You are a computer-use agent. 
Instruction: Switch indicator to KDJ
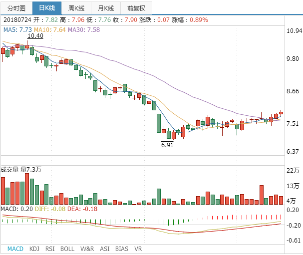click(34, 249)
